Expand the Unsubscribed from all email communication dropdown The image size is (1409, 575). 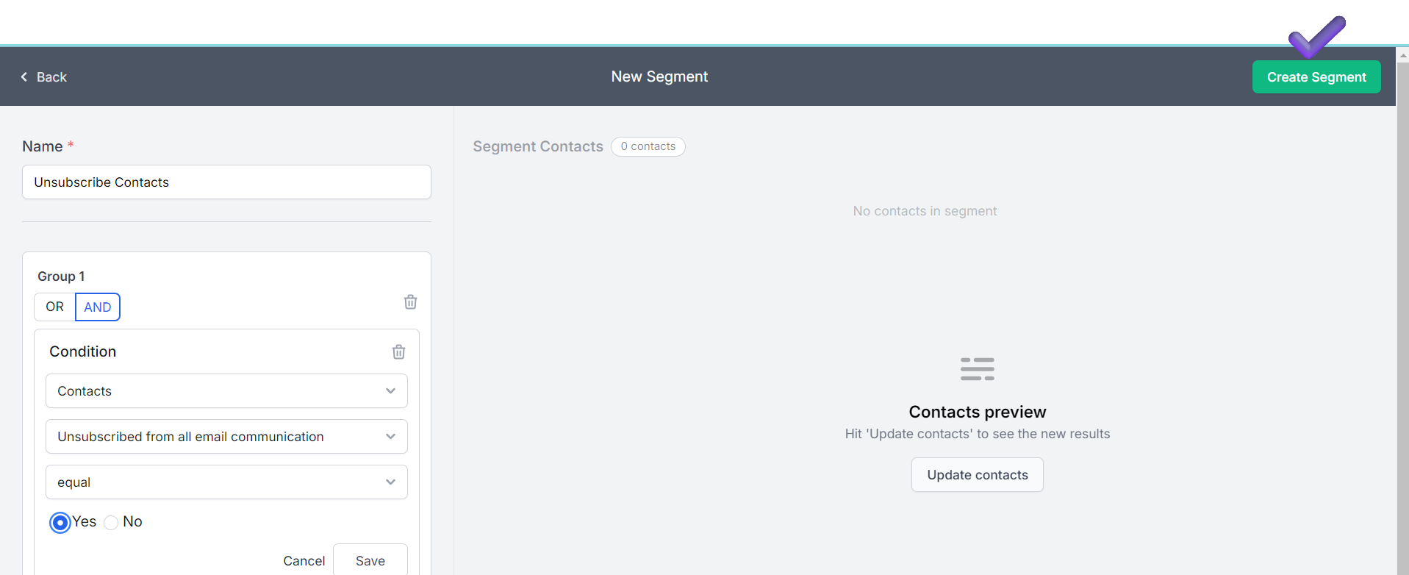point(226,437)
